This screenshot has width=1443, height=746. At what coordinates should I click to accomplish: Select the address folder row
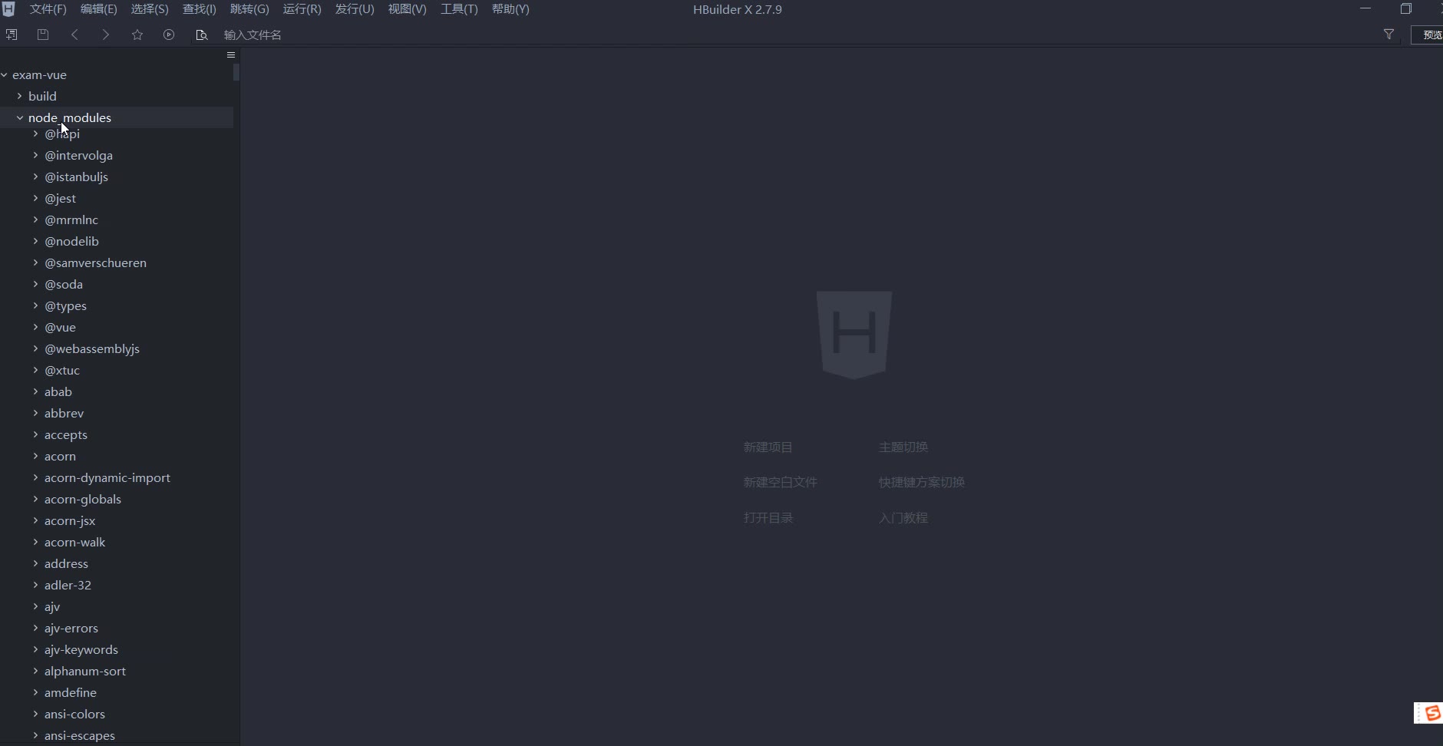(117, 563)
